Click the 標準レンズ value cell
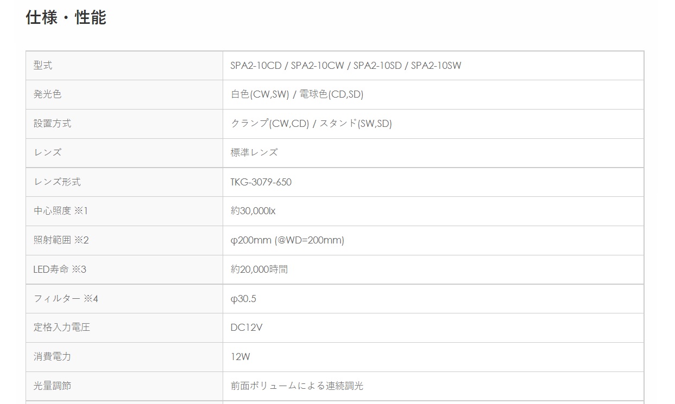This screenshot has width=675, height=404. (254, 152)
